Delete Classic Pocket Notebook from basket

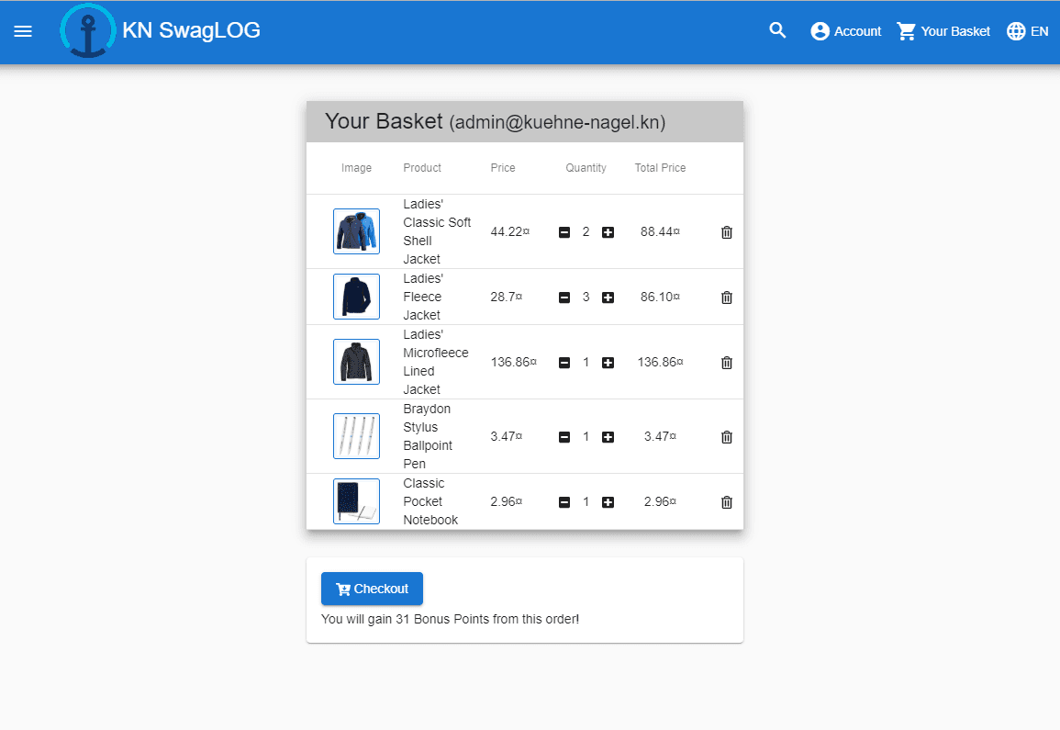(727, 502)
